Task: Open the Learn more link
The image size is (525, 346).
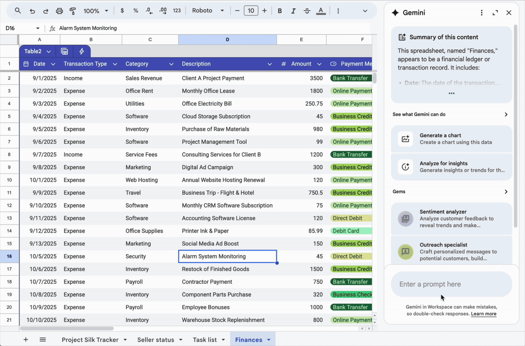Action: pyautogui.click(x=483, y=314)
